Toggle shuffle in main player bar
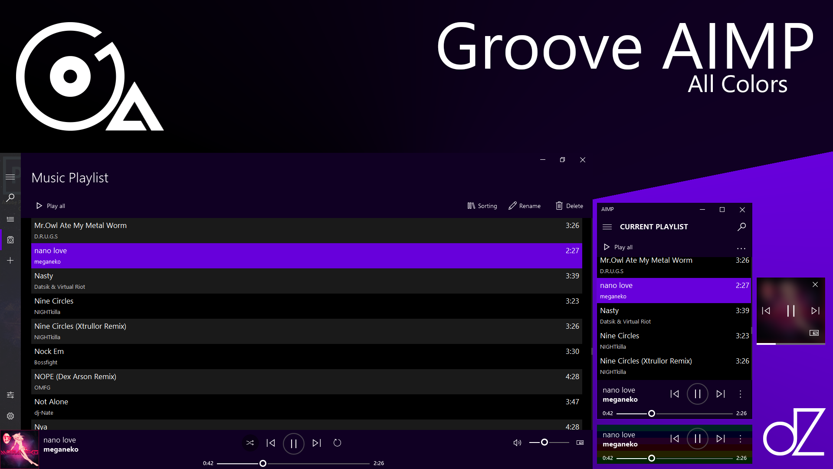This screenshot has width=833, height=469. tap(250, 443)
